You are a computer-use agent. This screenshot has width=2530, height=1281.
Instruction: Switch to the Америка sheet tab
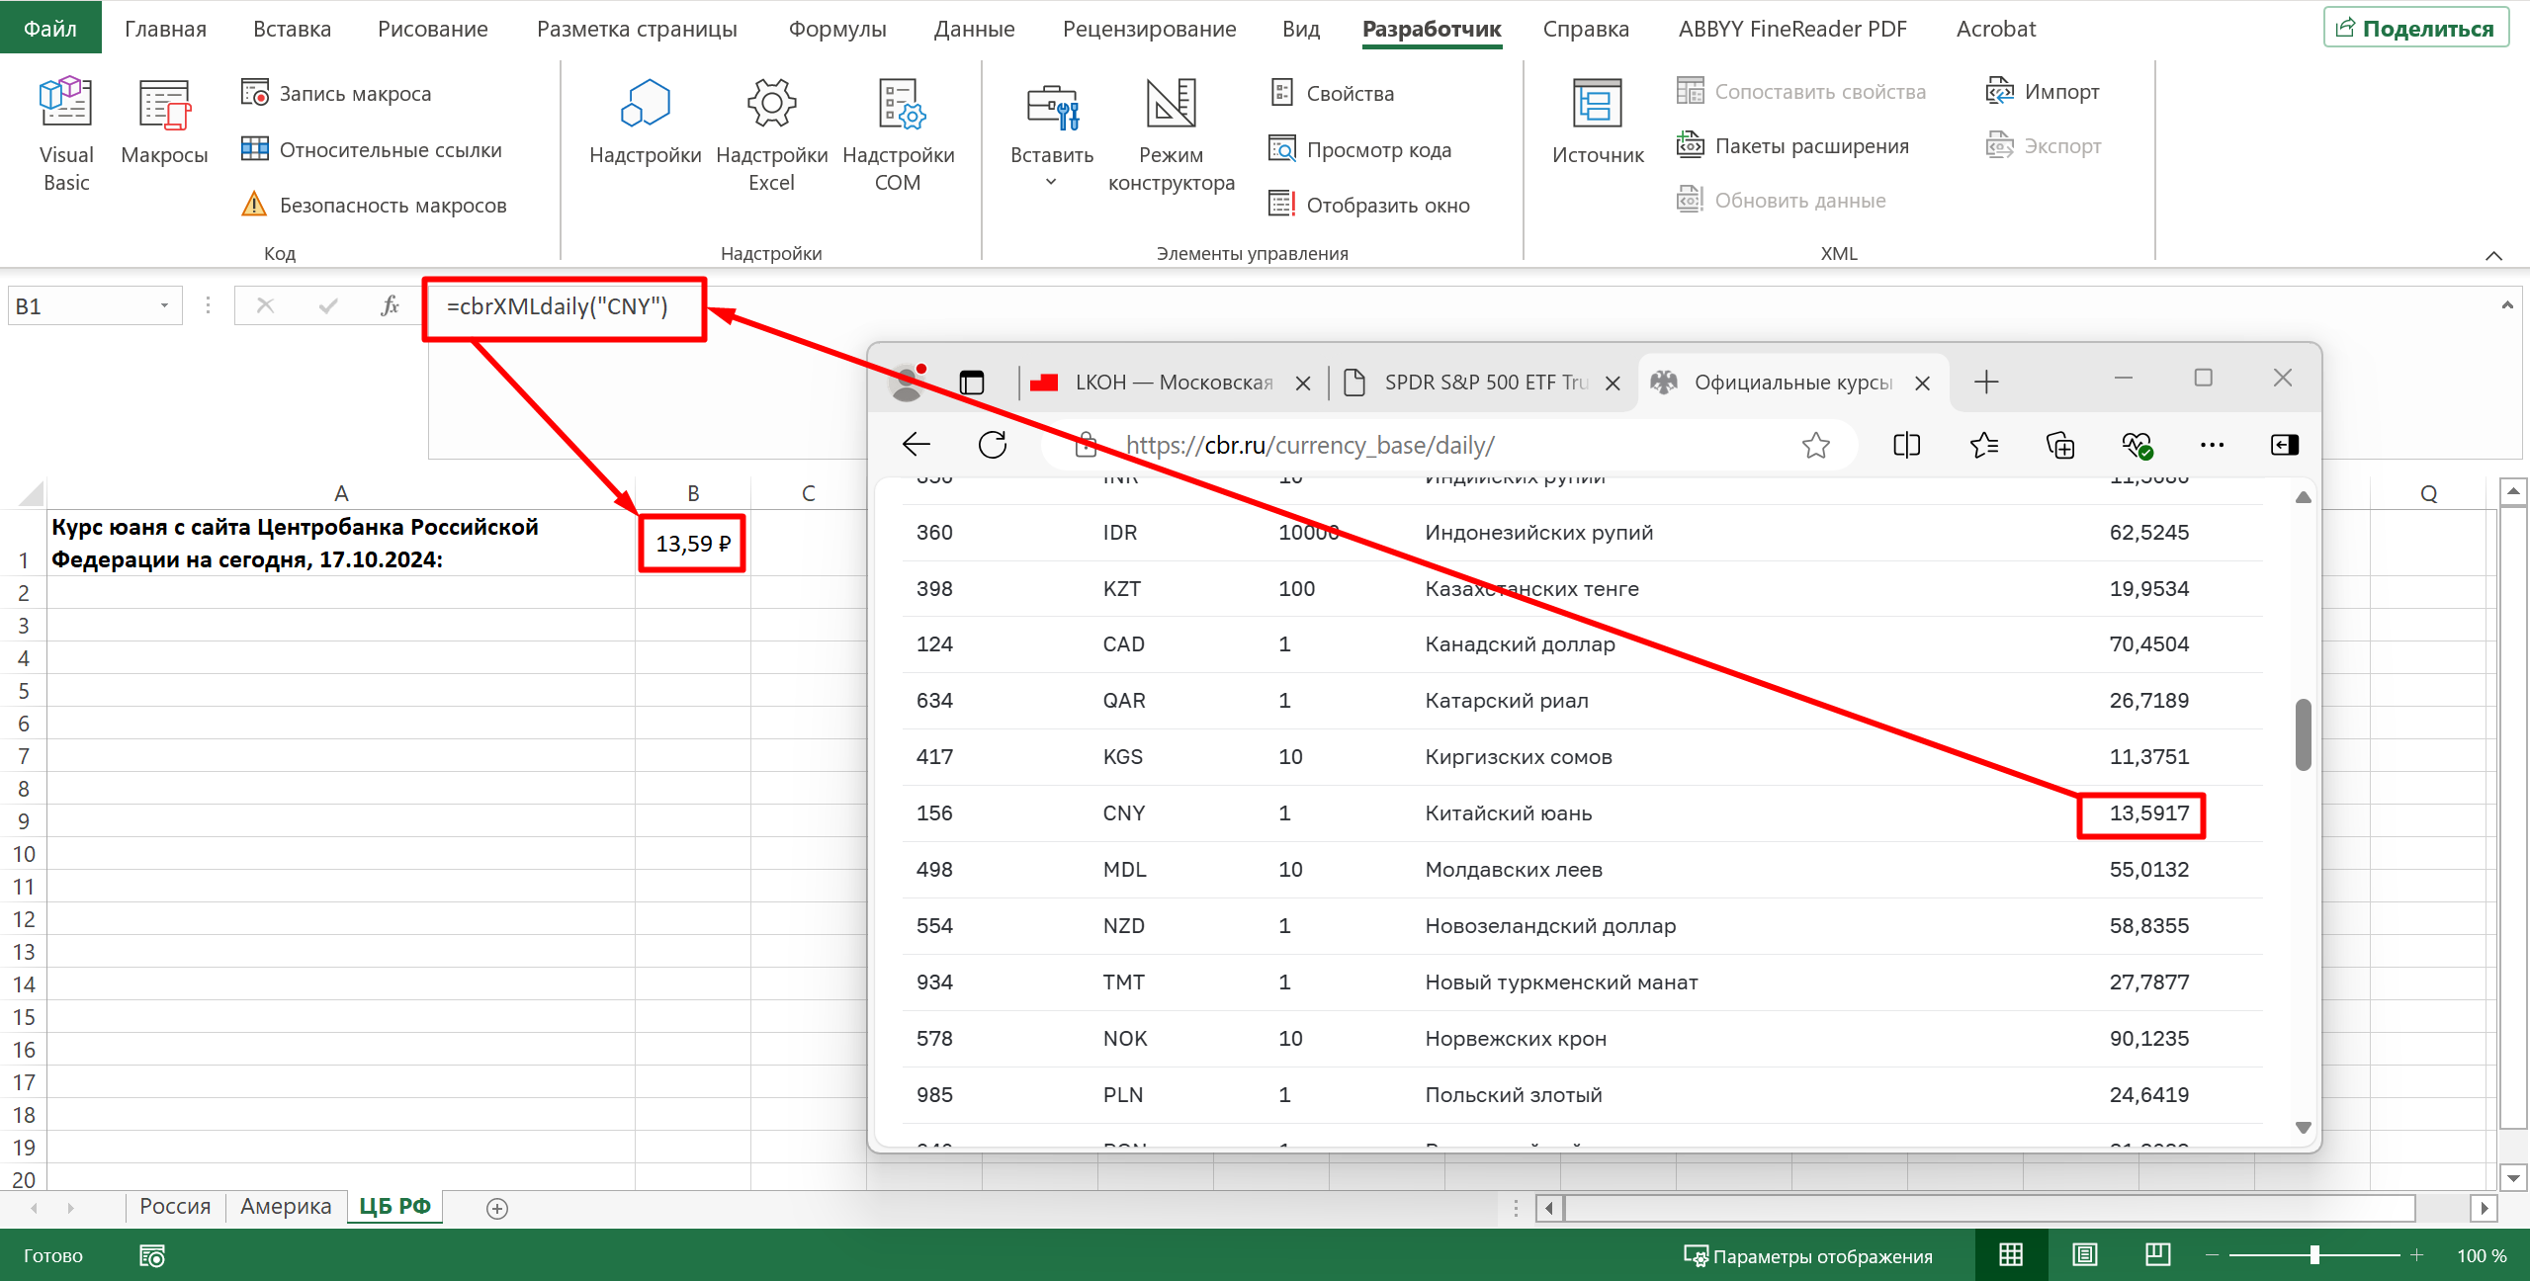pos(286,1207)
